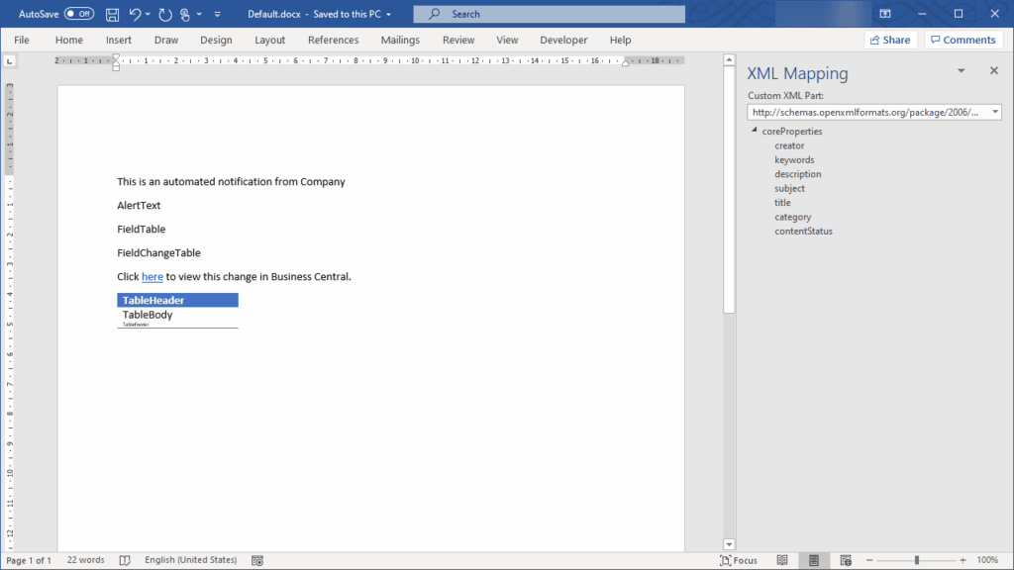Switch to the Developer ribbon tab
Viewport: 1014px width, 570px height.
563,40
